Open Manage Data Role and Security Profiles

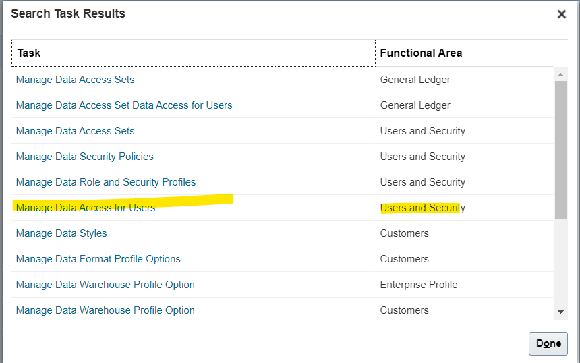[106, 182]
